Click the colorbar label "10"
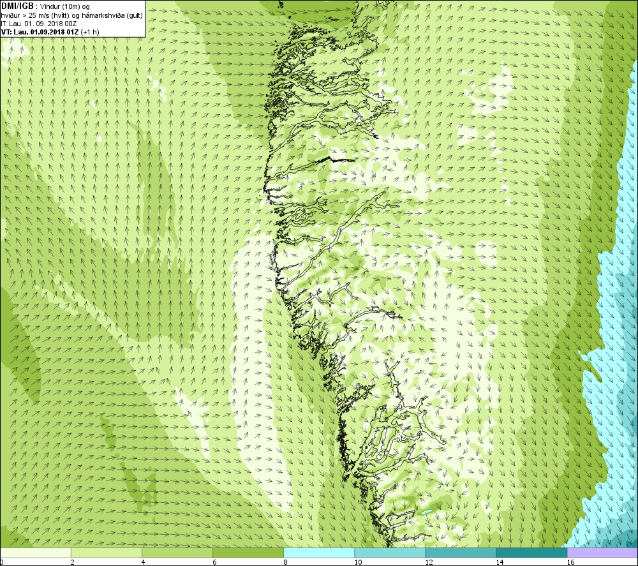This screenshot has height=566, width=638. pos(358,562)
